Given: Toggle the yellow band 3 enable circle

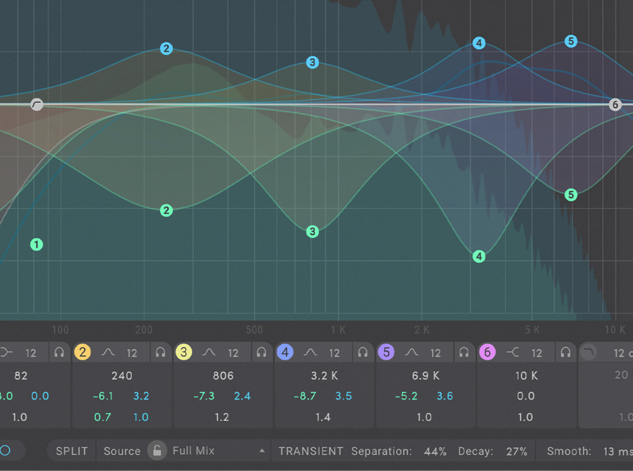Looking at the screenshot, I should (x=184, y=352).
